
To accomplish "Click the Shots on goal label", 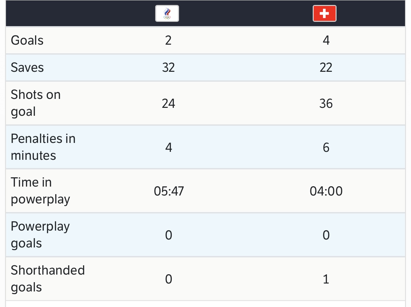I will tap(36, 103).
